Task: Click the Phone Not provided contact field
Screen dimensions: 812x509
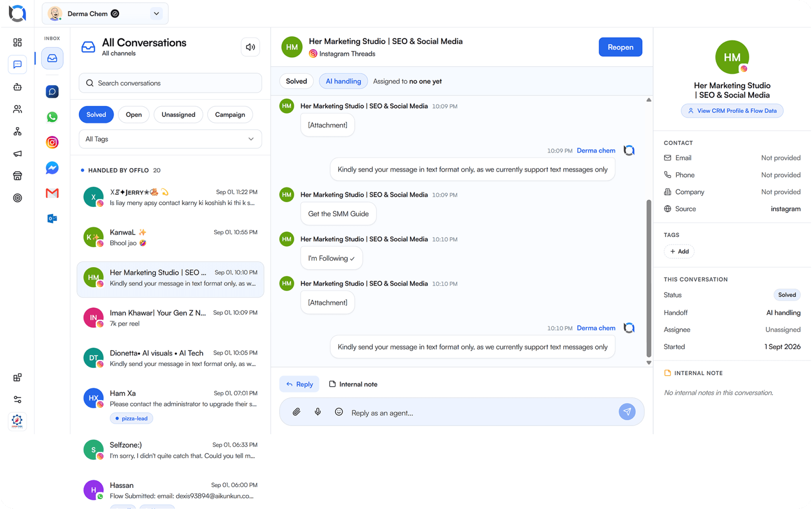Action: pos(732,175)
